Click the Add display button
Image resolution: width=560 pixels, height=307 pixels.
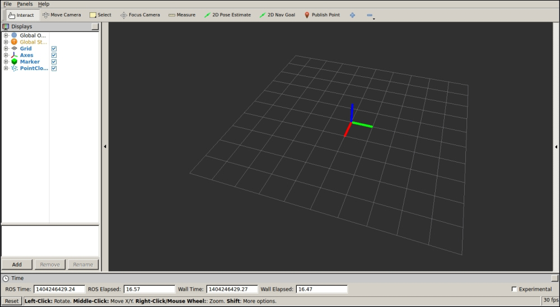17,264
